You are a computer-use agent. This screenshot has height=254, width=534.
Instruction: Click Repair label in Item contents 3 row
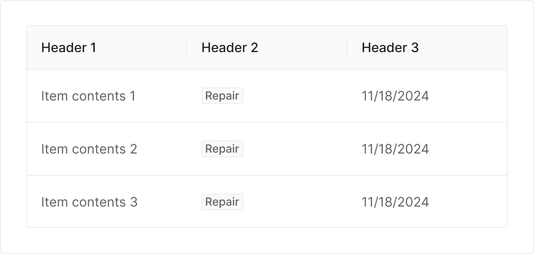pyautogui.click(x=222, y=202)
